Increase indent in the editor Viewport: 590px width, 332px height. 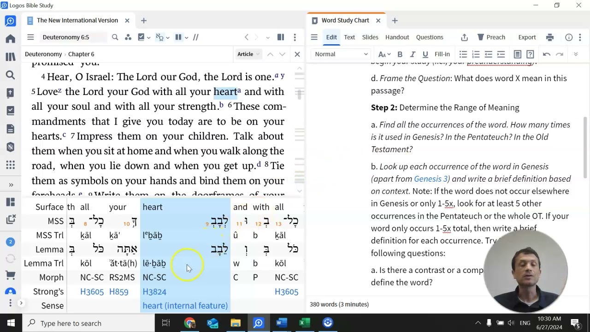click(x=501, y=54)
